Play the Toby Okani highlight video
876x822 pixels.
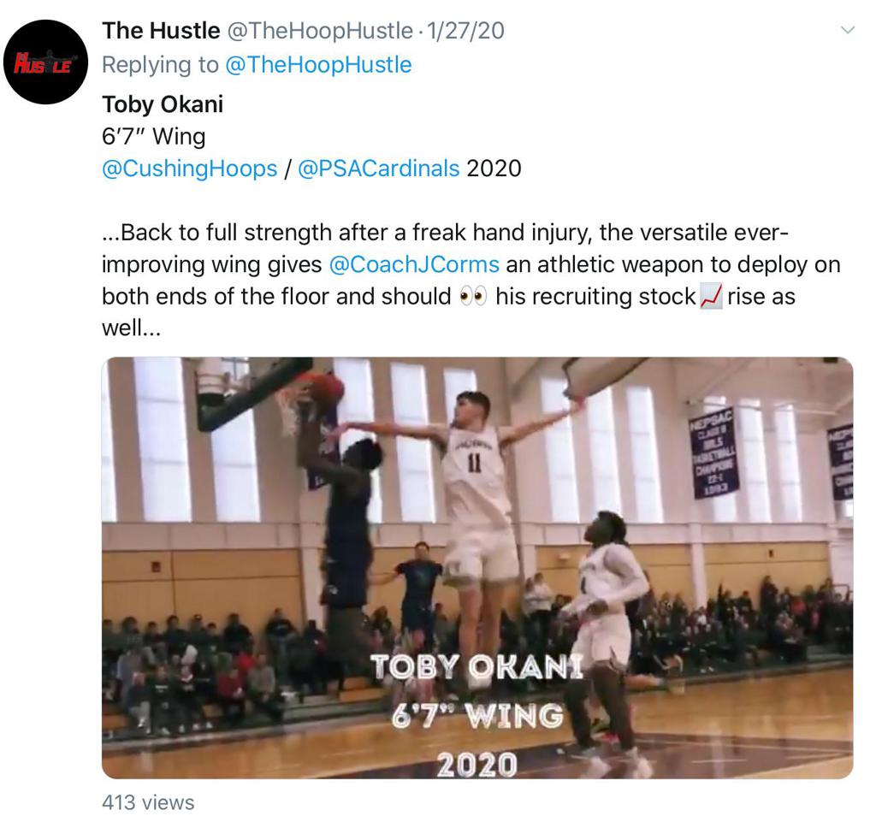click(477, 567)
